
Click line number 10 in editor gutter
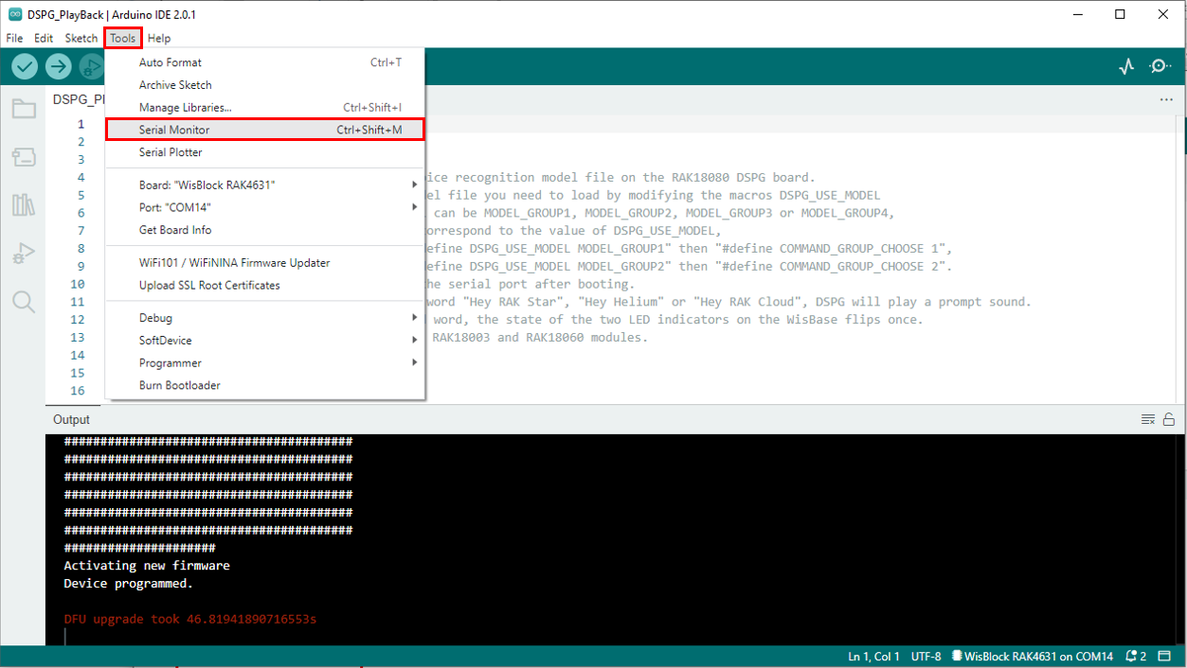click(x=77, y=284)
